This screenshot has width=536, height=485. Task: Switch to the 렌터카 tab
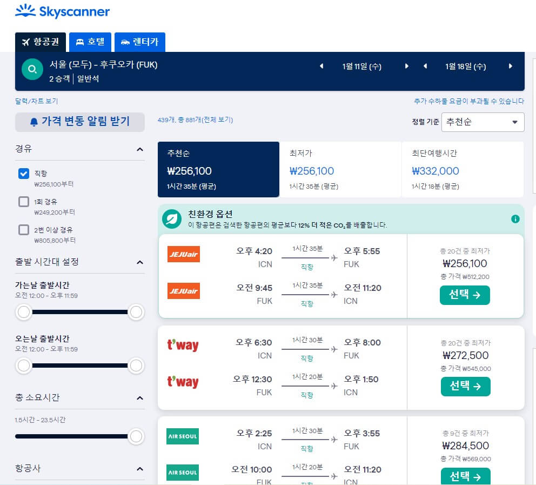140,42
